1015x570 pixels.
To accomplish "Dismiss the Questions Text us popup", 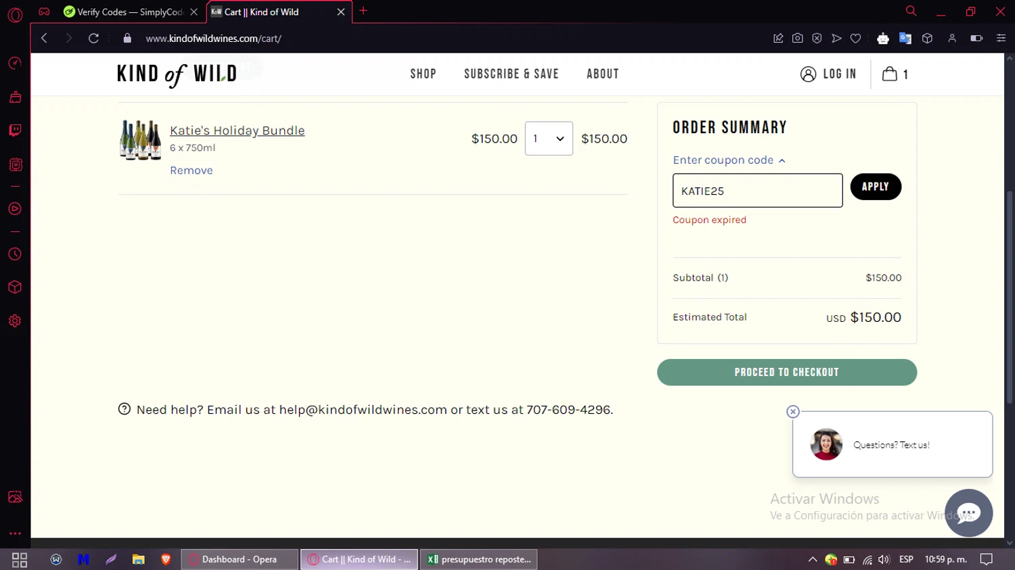I will (x=793, y=412).
